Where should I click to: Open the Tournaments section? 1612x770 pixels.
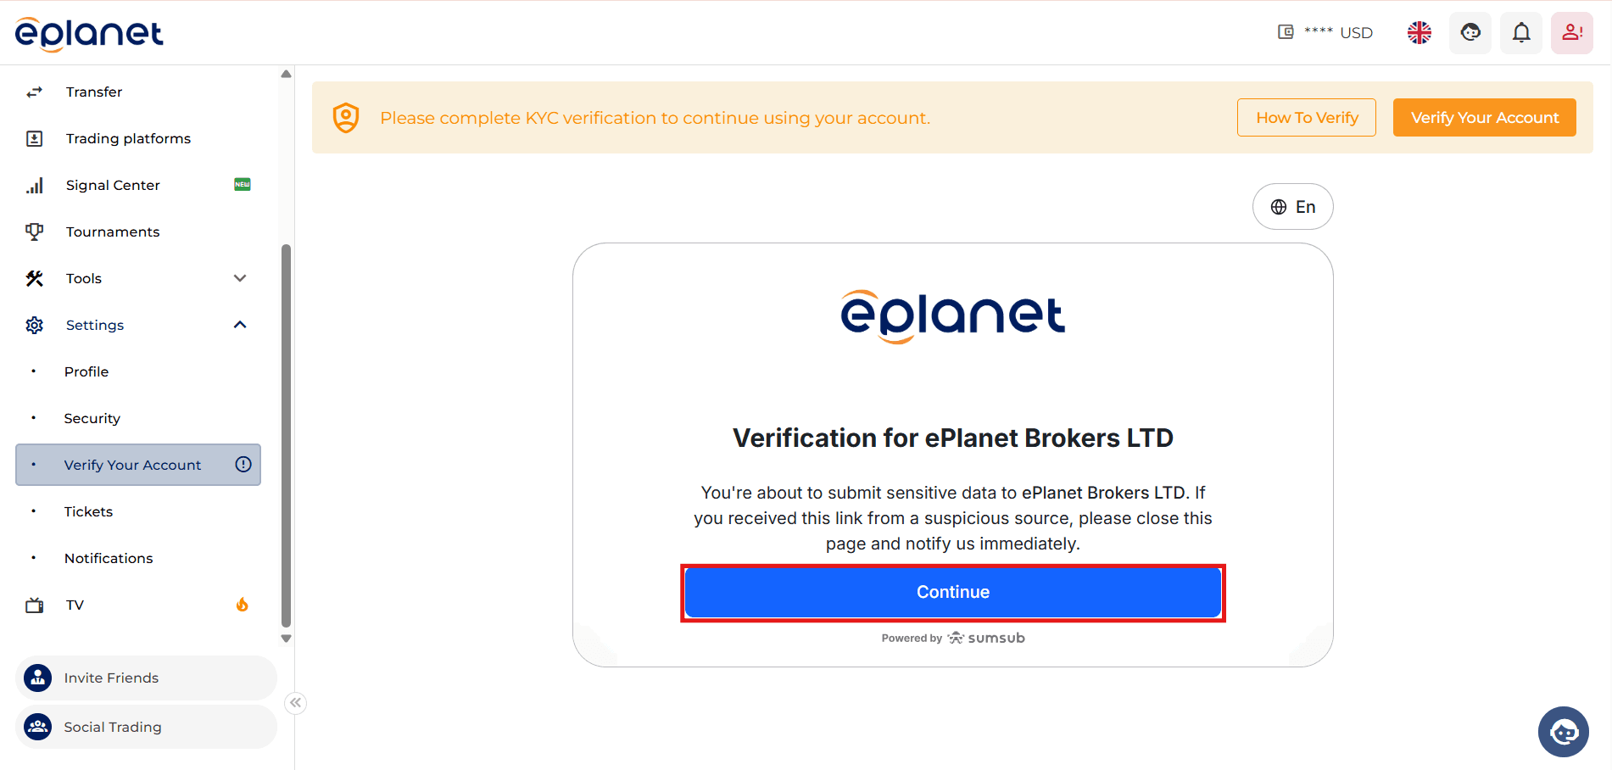pyautogui.click(x=112, y=232)
